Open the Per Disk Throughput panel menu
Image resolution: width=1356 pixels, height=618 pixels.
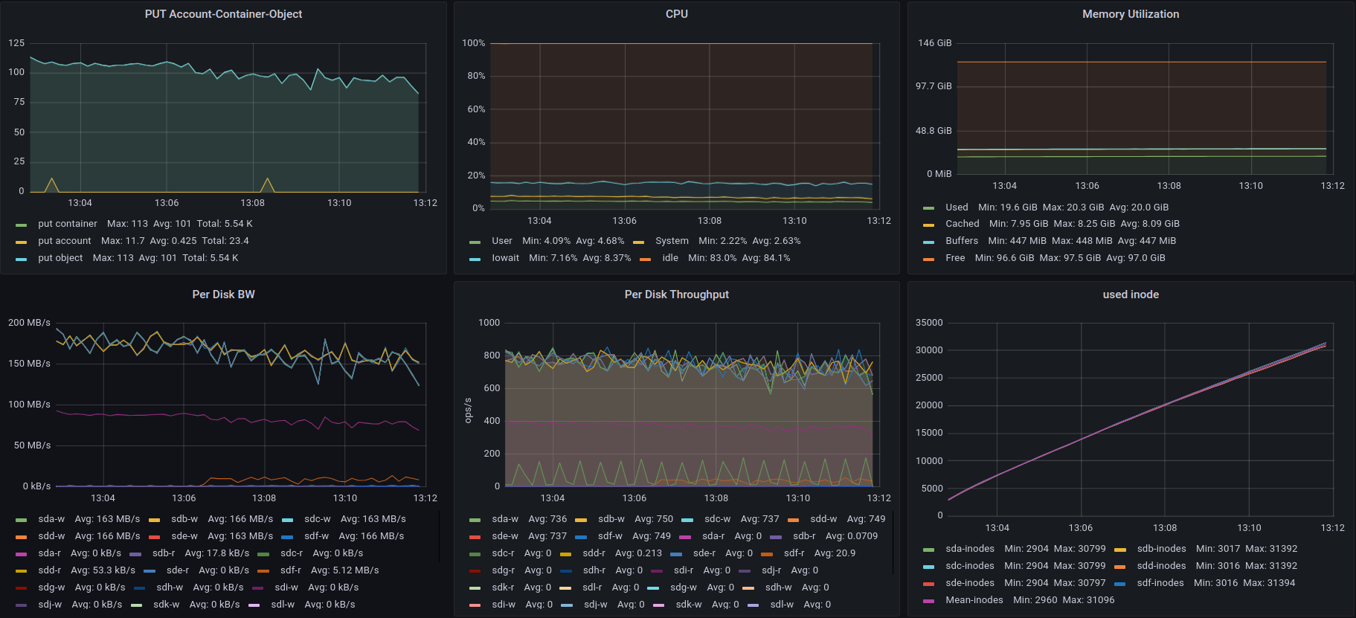click(x=676, y=294)
